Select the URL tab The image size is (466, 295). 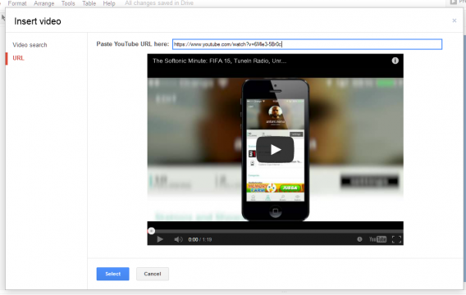18,58
